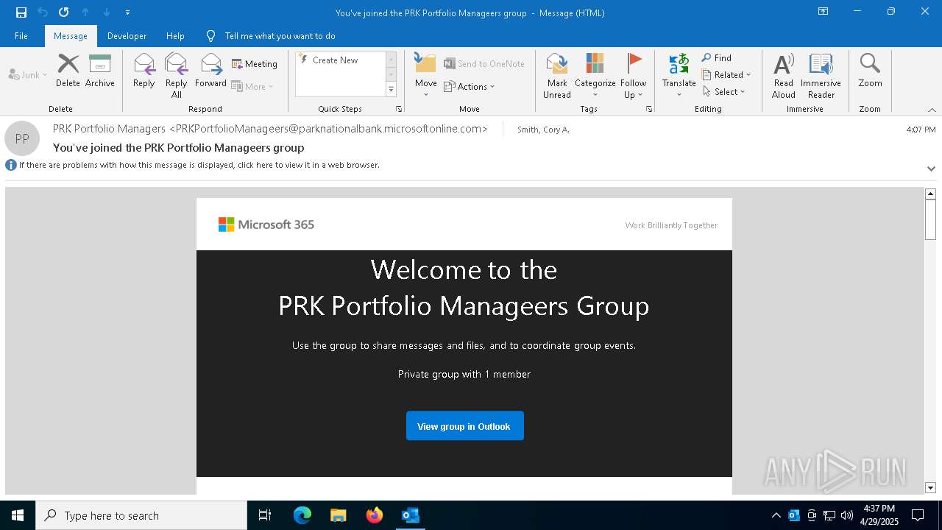Open the File tab
The width and height of the screenshot is (942, 530).
click(21, 36)
